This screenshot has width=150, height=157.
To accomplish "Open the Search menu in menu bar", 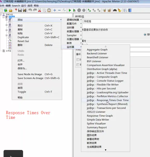I will click(16, 6).
